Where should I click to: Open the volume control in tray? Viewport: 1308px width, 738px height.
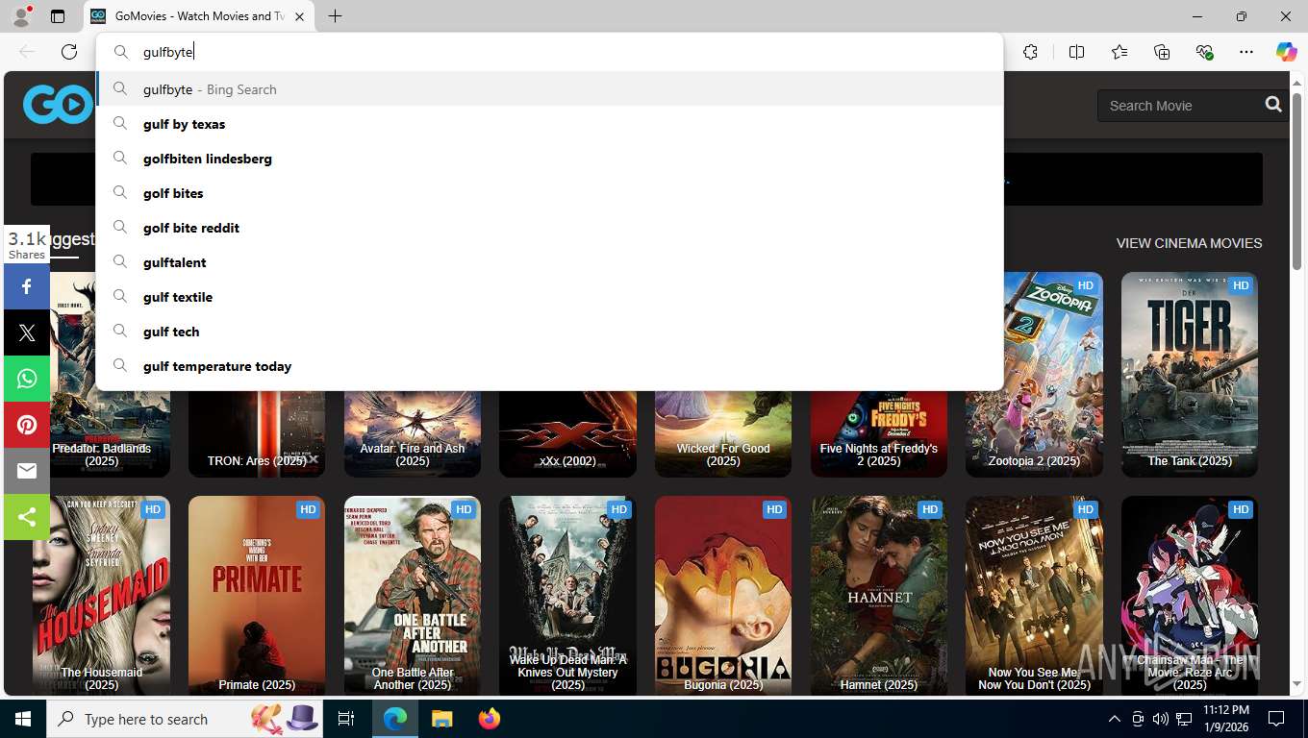point(1161,719)
